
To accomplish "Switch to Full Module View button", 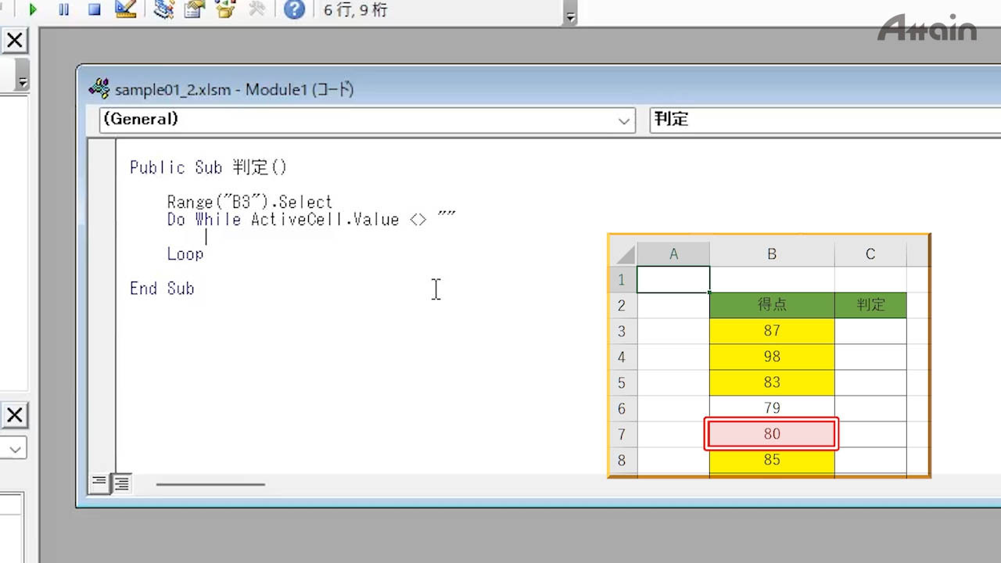I will (122, 483).
